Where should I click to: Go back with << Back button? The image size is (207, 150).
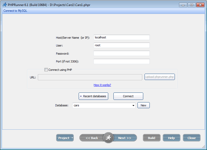[x=92, y=138]
